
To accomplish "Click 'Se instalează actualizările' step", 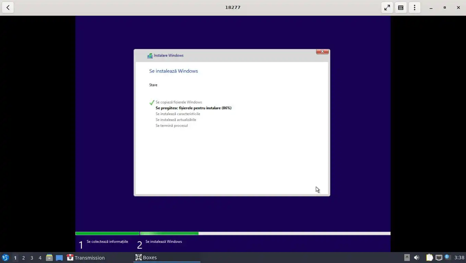I will click(x=176, y=120).
